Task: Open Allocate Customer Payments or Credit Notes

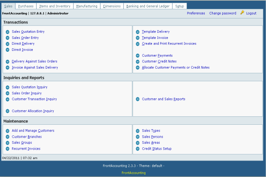Action: click(176, 68)
